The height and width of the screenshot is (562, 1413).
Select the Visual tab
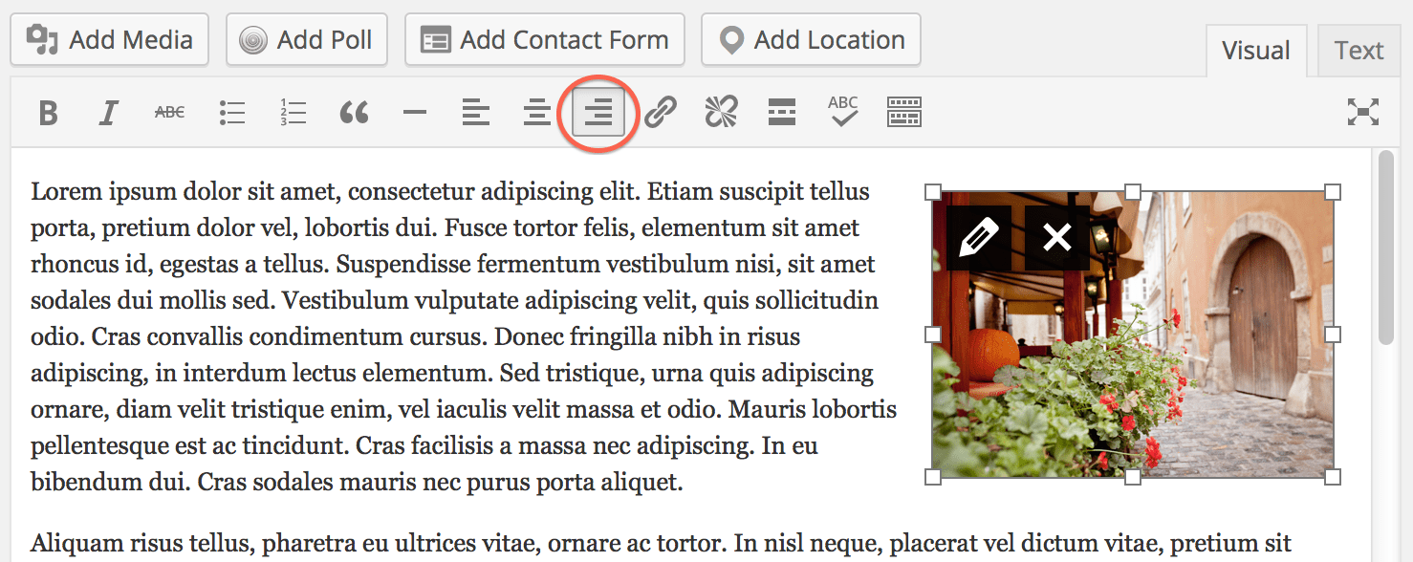pyautogui.click(x=1256, y=50)
